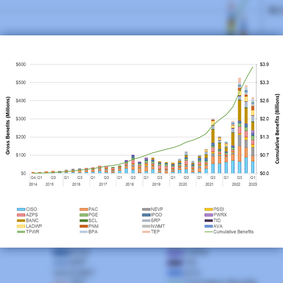Click the CISO legend color swatch

(21, 209)
